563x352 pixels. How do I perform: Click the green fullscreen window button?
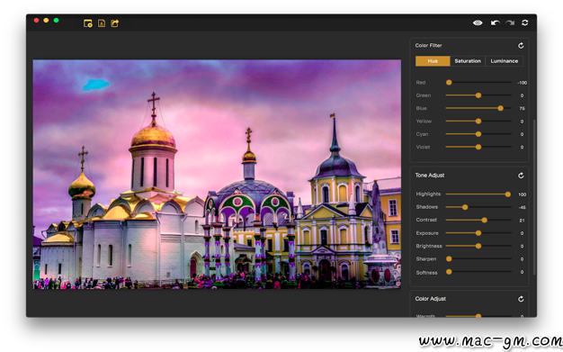click(x=57, y=20)
